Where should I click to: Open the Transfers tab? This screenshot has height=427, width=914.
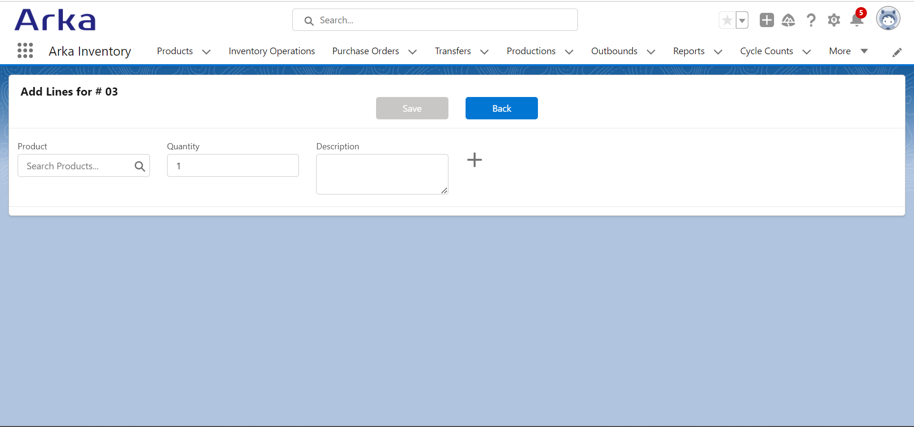point(453,51)
